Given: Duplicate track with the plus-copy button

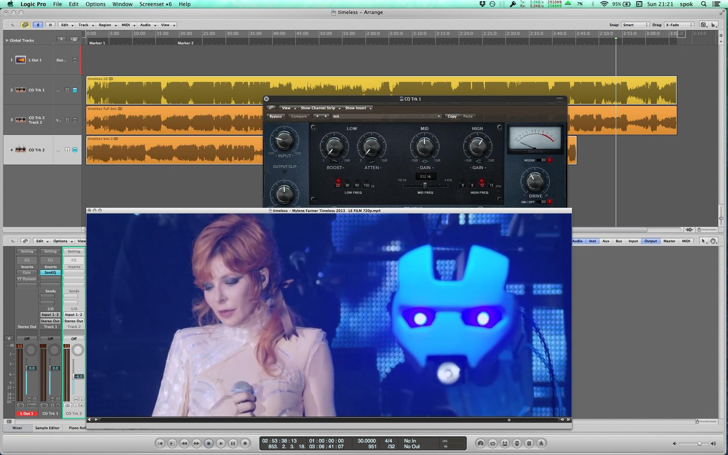Looking at the screenshot, I should pyautogui.click(x=74, y=39).
